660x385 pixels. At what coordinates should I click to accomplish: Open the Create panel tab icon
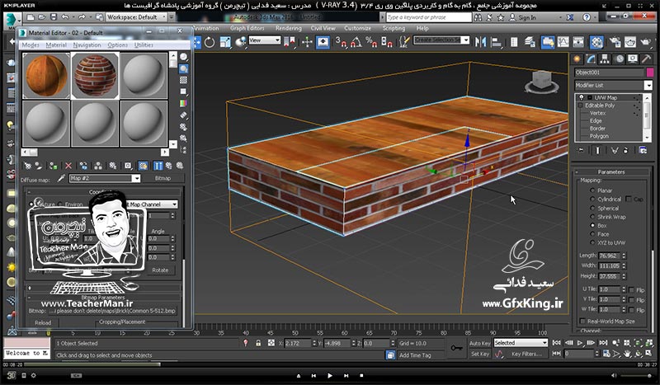pyautogui.click(x=577, y=59)
